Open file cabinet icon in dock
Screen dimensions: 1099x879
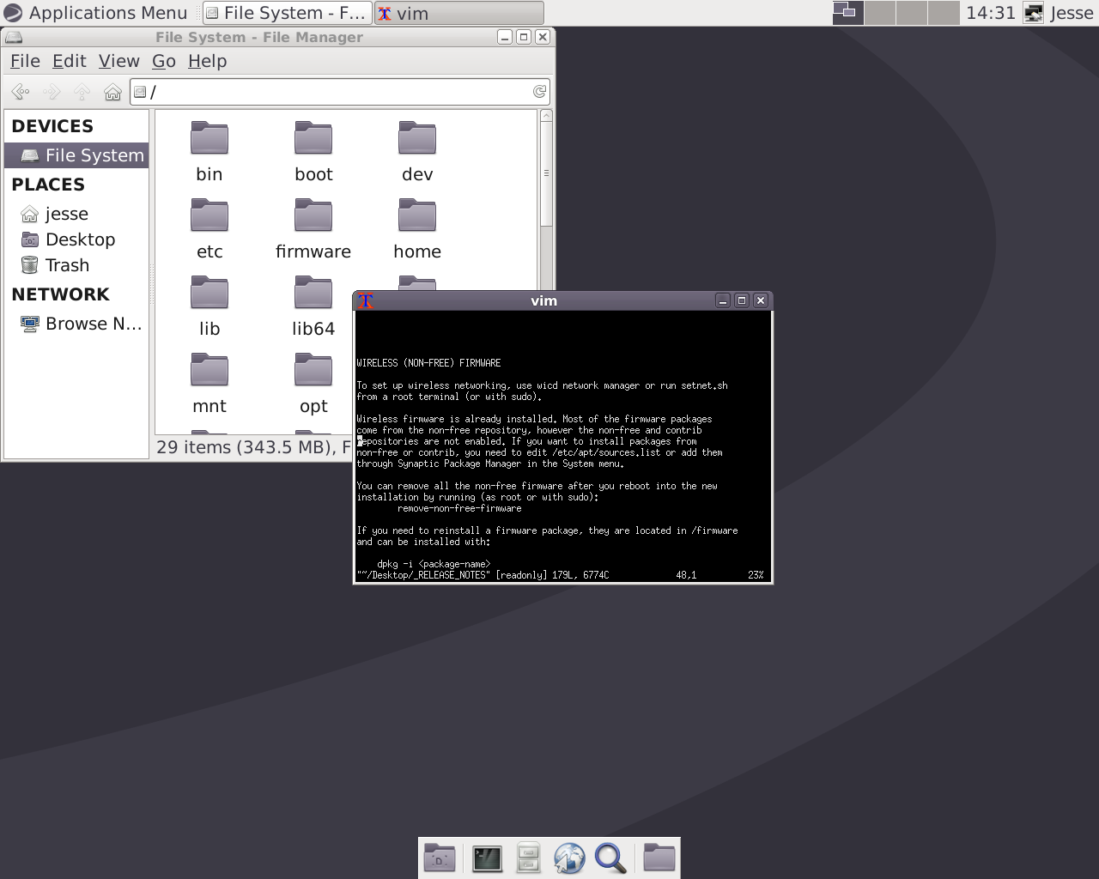(x=528, y=858)
